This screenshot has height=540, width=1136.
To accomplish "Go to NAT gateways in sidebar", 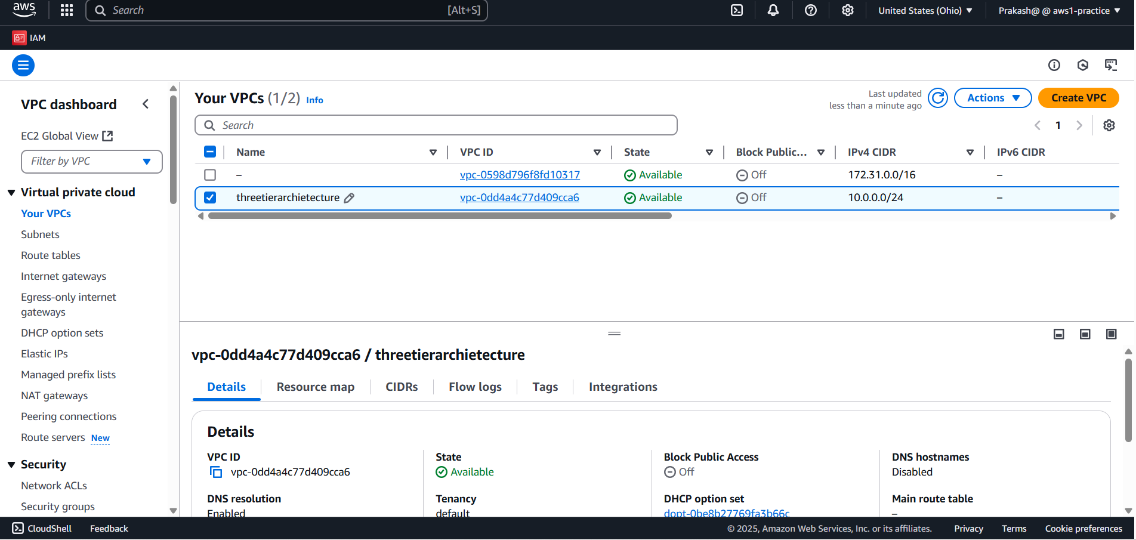I will 54,396.
